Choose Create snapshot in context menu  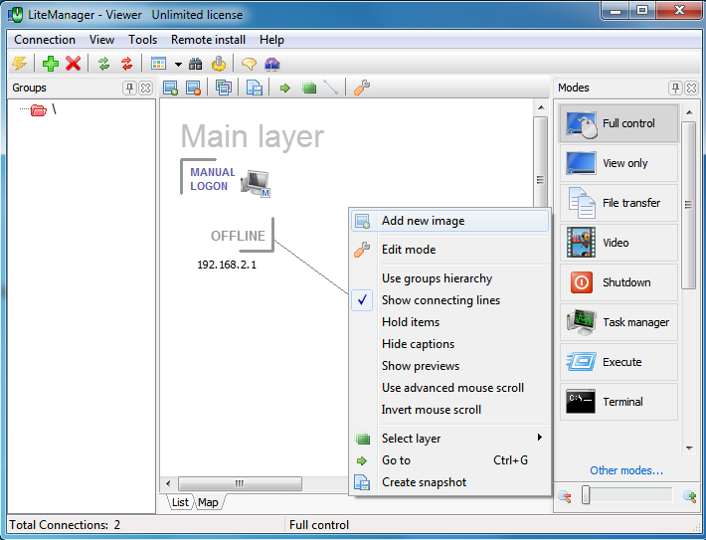(x=449, y=482)
